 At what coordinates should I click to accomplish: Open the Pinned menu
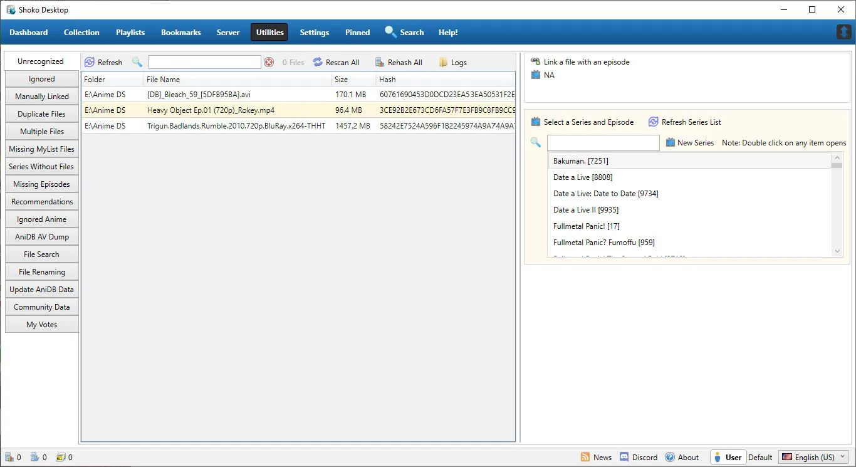click(358, 32)
